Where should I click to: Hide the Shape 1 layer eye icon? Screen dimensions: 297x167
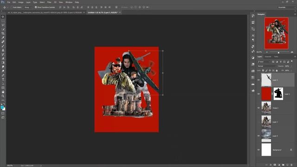(258, 108)
